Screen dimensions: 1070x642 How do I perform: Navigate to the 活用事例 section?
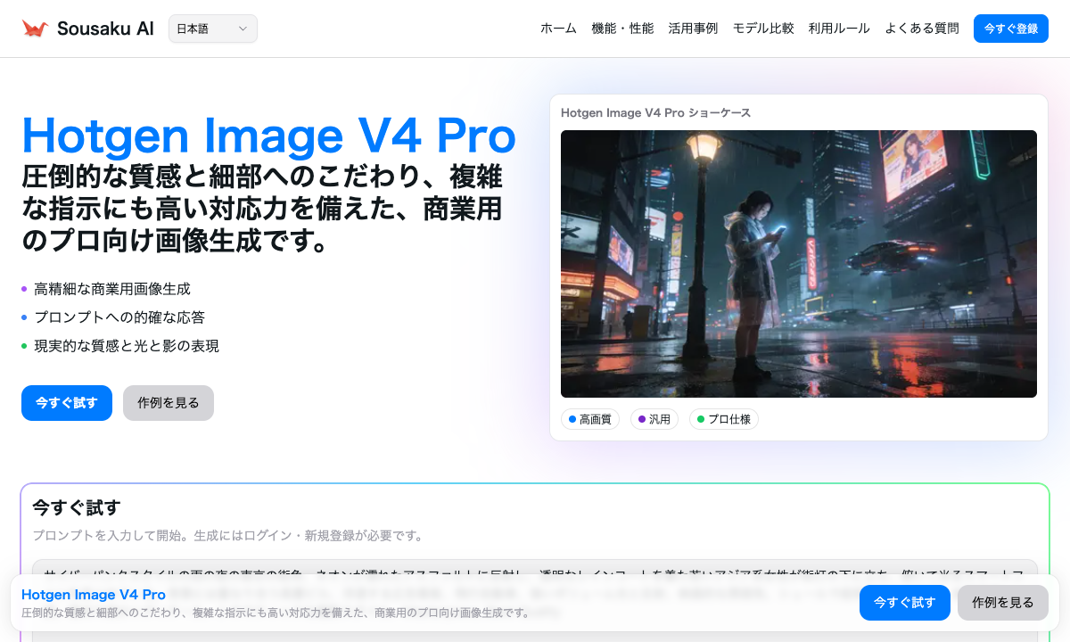pyautogui.click(x=693, y=29)
